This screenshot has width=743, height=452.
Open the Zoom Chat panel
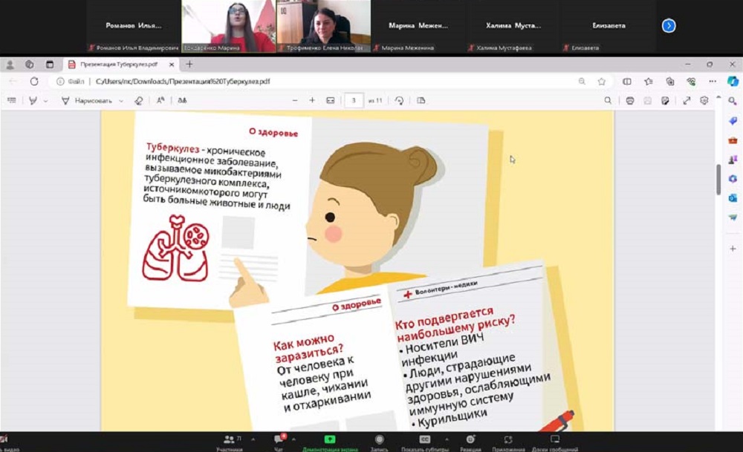pos(279,442)
